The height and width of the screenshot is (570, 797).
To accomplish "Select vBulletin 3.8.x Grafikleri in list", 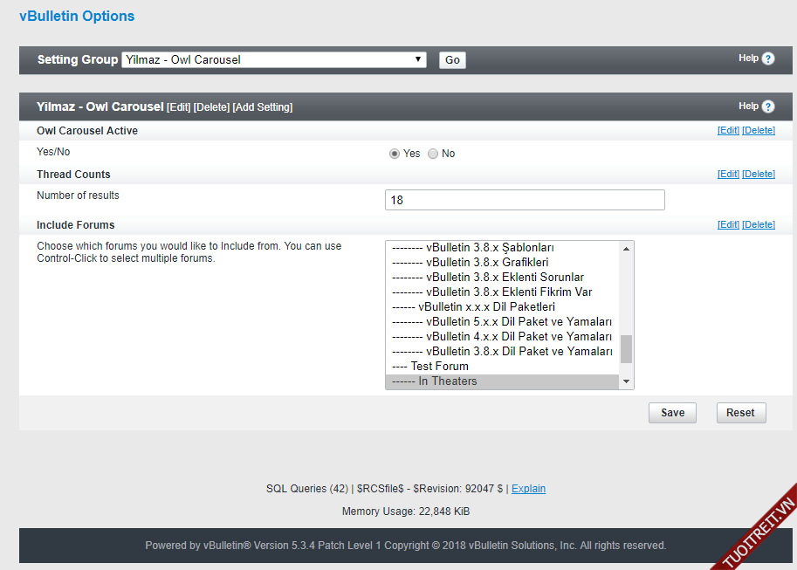I will pos(487,263).
